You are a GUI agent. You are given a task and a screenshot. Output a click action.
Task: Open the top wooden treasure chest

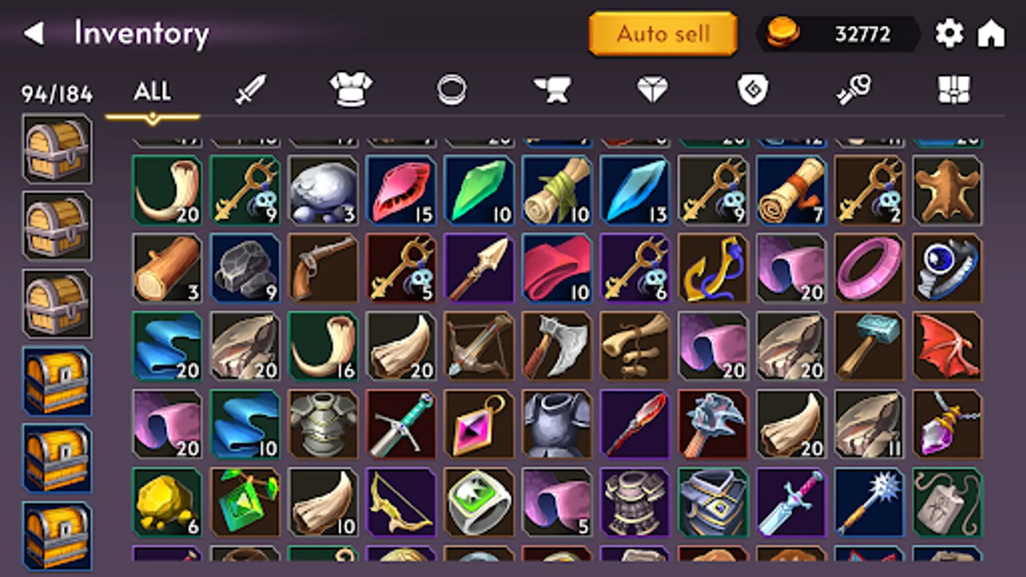(x=57, y=149)
